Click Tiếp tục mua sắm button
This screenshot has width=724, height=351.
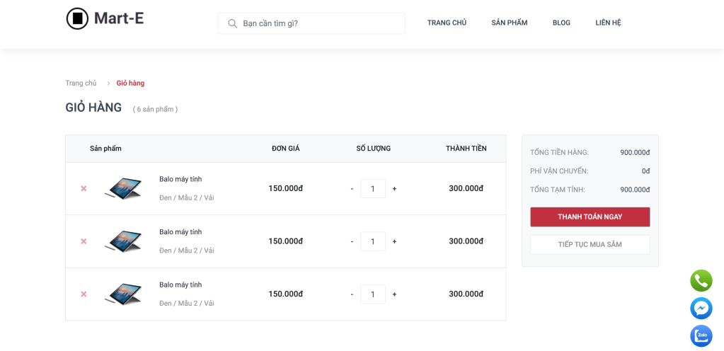click(590, 245)
